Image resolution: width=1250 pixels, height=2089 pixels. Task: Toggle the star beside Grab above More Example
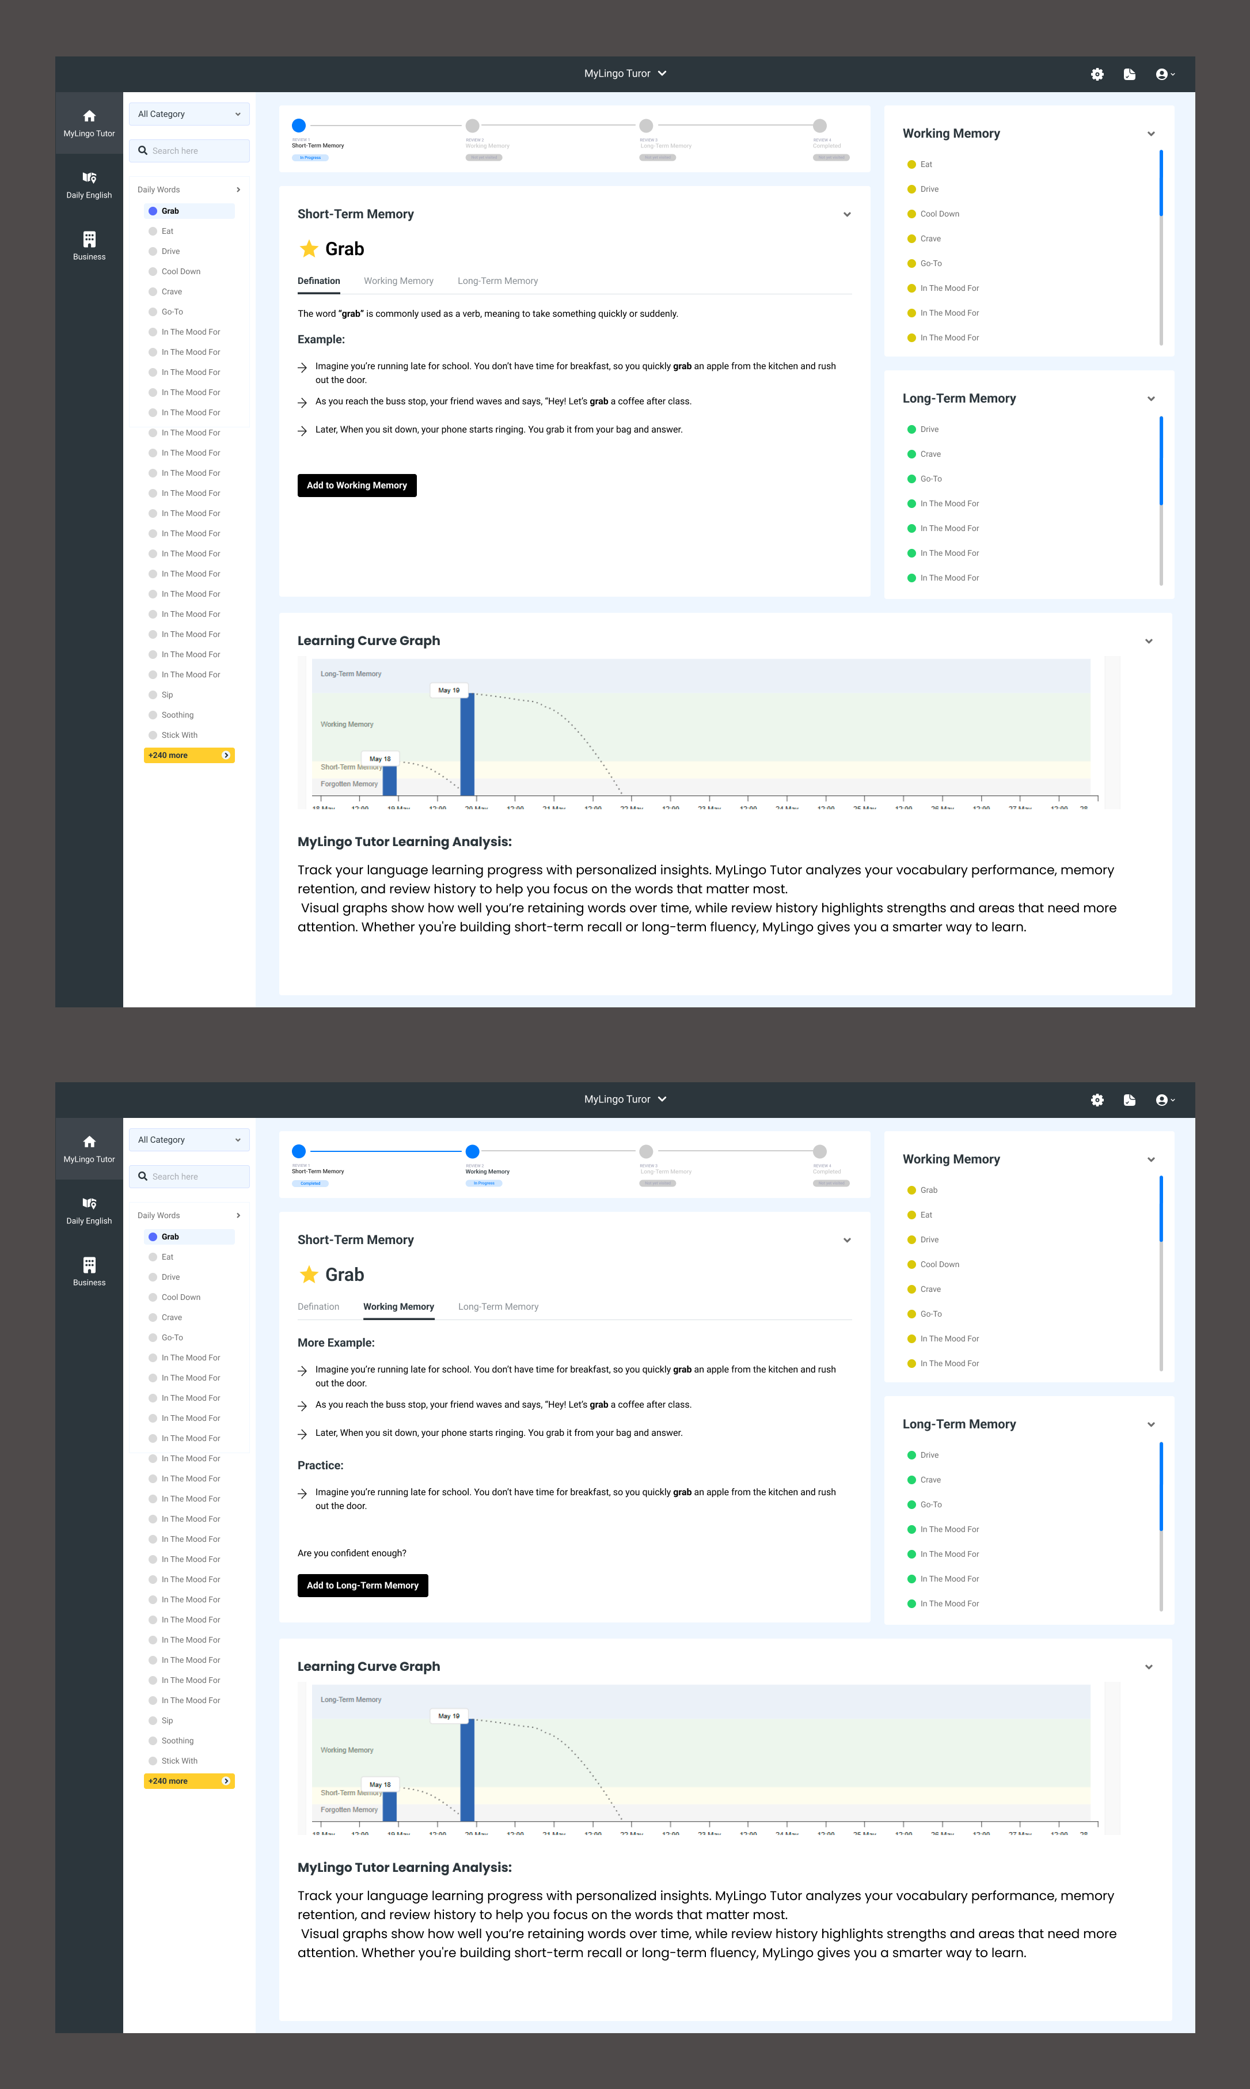[x=309, y=1275]
